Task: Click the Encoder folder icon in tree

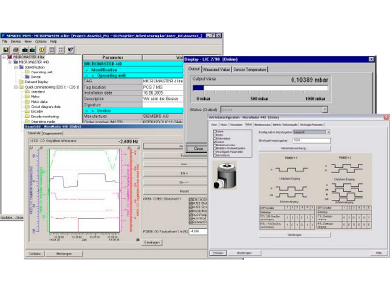Action: (x=27, y=111)
